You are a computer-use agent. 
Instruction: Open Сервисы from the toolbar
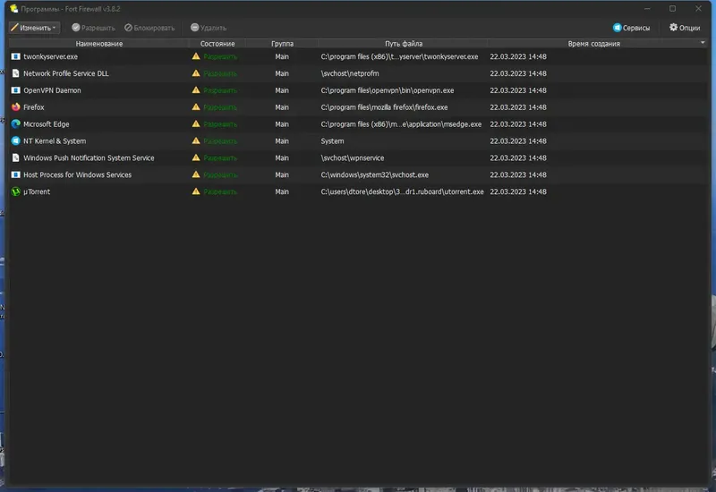(631, 28)
